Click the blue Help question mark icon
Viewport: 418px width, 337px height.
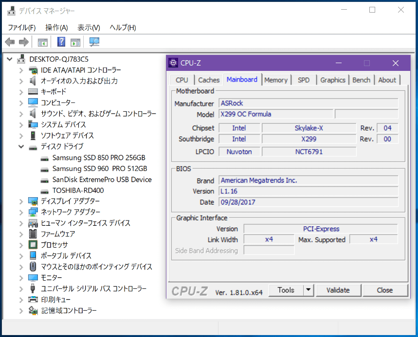coord(61,42)
